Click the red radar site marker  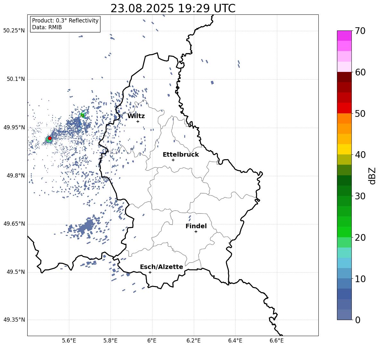pyautogui.click(x=50, y=138)
